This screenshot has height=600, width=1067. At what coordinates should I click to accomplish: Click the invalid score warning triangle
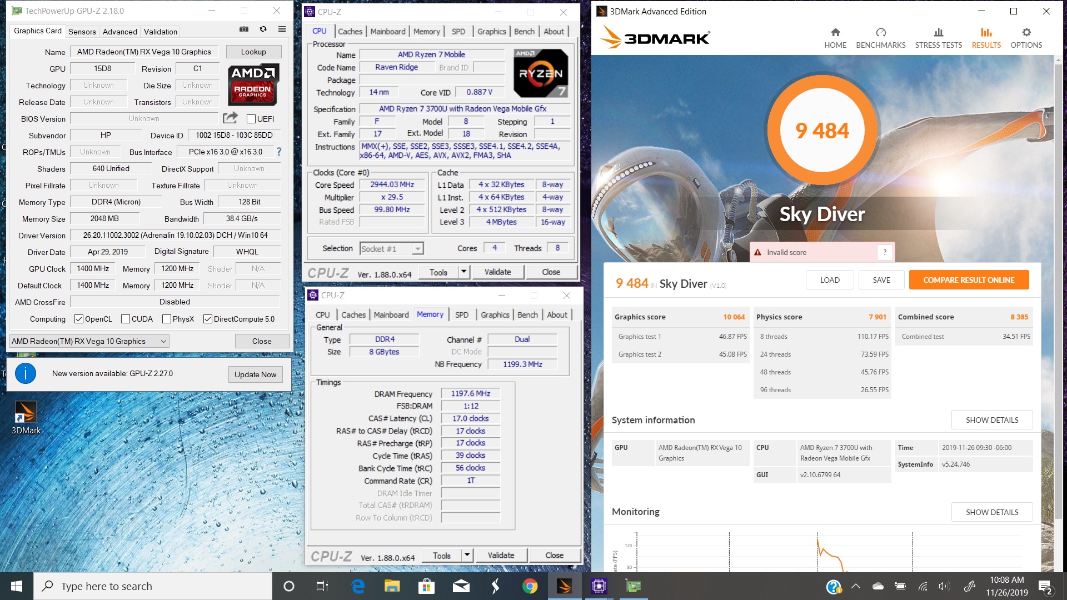coord(757,252)
